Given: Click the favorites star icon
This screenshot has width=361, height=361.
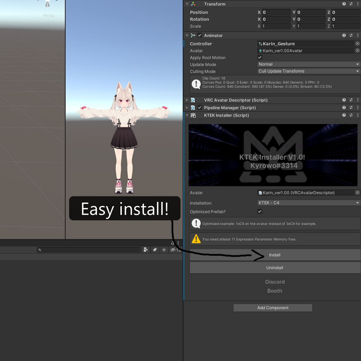Looking at the screenshot, I should pos(164,250).
